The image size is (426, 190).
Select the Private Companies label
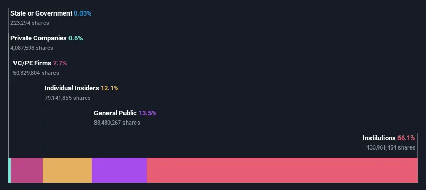(38, 38)
